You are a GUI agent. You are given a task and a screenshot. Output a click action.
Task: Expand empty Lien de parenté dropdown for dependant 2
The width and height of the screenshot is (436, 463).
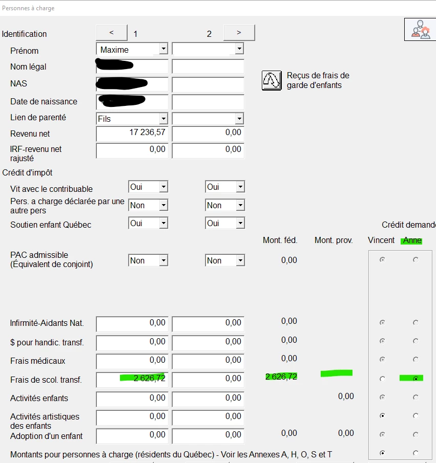point(239,119)
